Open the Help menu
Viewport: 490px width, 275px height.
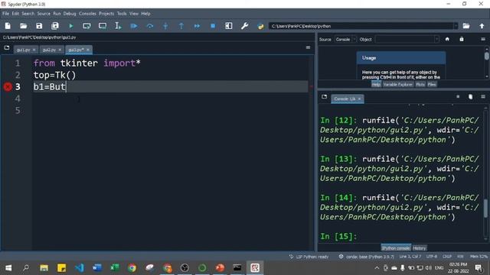click(x=145, y=14)
